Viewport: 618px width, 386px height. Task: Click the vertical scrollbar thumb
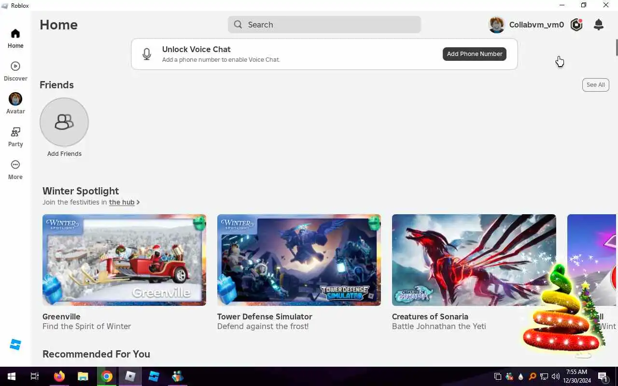(x=617, y=47)
